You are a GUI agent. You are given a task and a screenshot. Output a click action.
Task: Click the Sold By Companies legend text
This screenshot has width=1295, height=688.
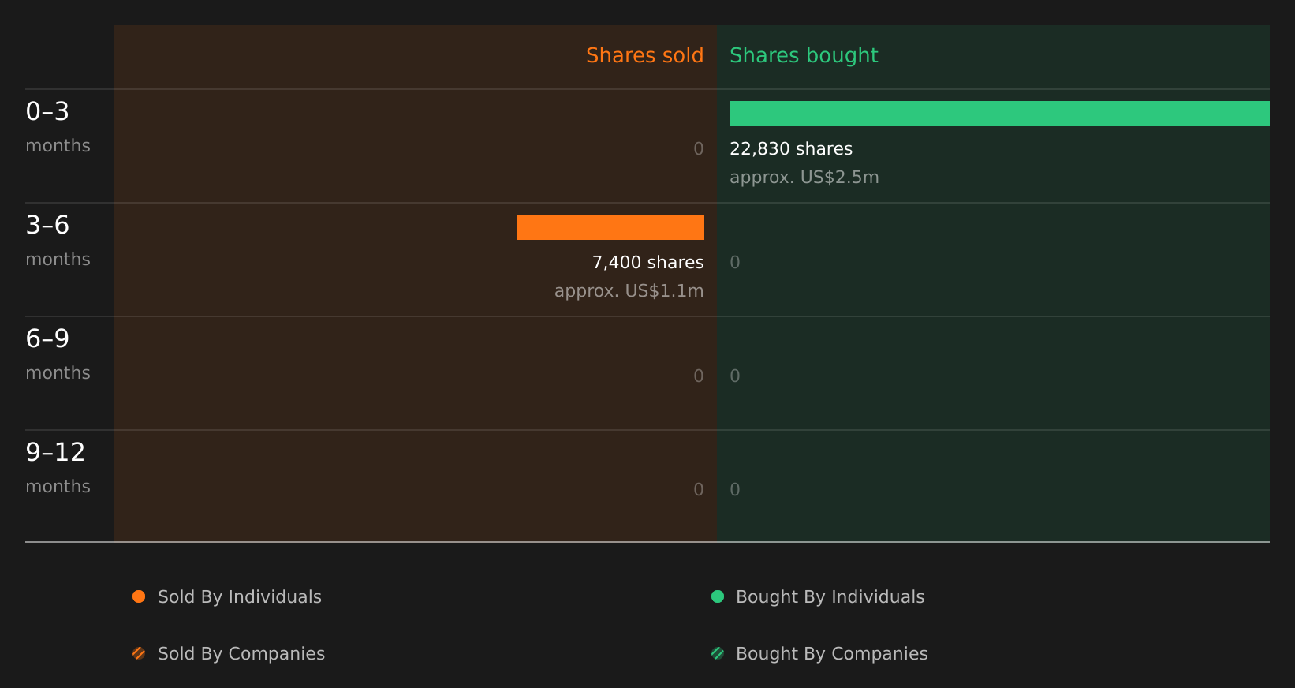pos(241,653)
